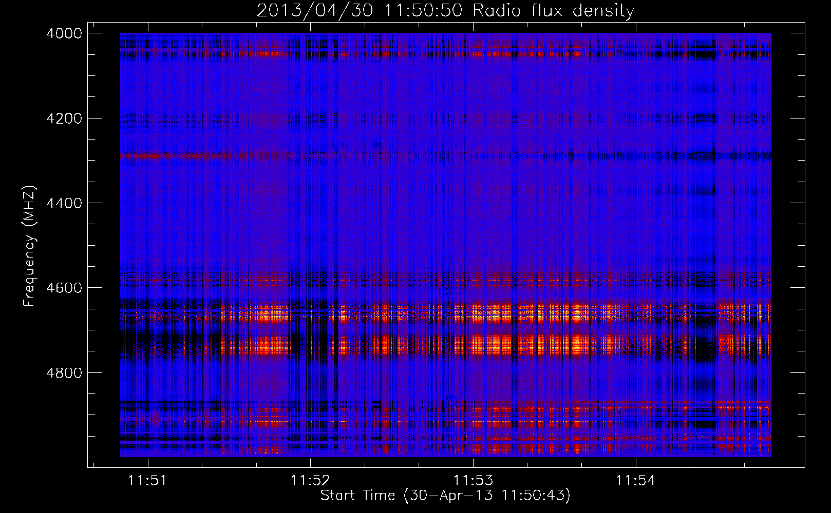
Task: Click the plot title "2013/04/30 11:50:50 Radio flux density"
Action: pyautogui.click(x=445, y=10)
